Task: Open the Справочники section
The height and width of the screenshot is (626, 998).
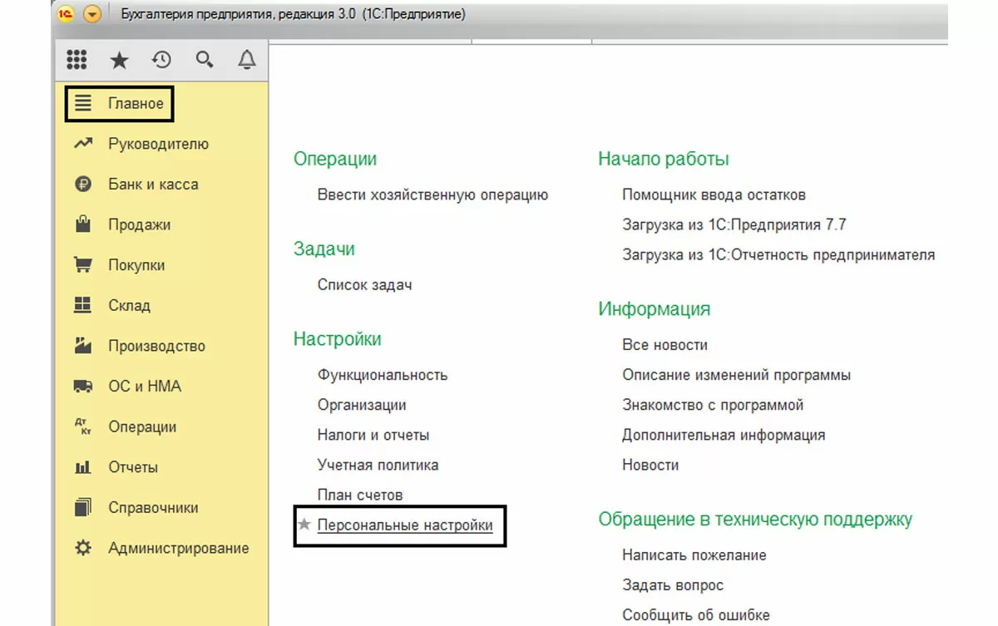Action: [153, 507]
